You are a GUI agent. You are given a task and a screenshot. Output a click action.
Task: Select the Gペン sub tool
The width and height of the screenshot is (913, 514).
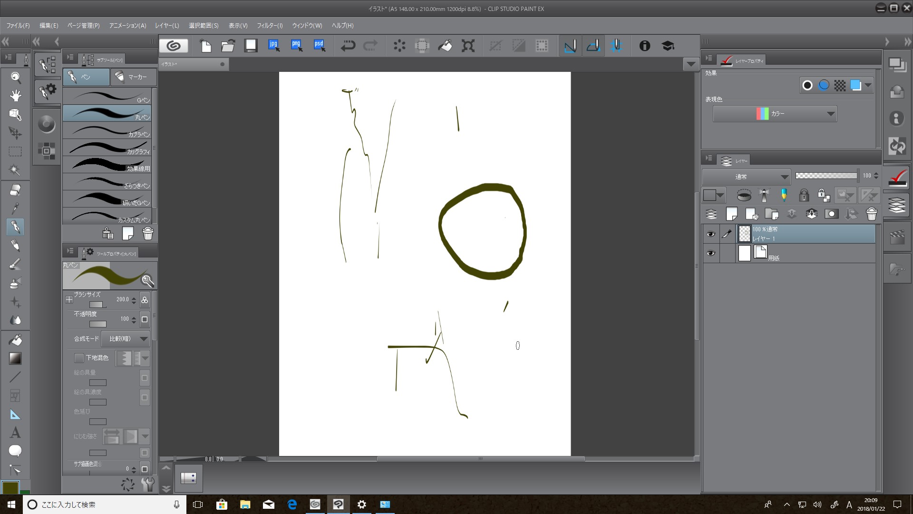tap(107, 97)
